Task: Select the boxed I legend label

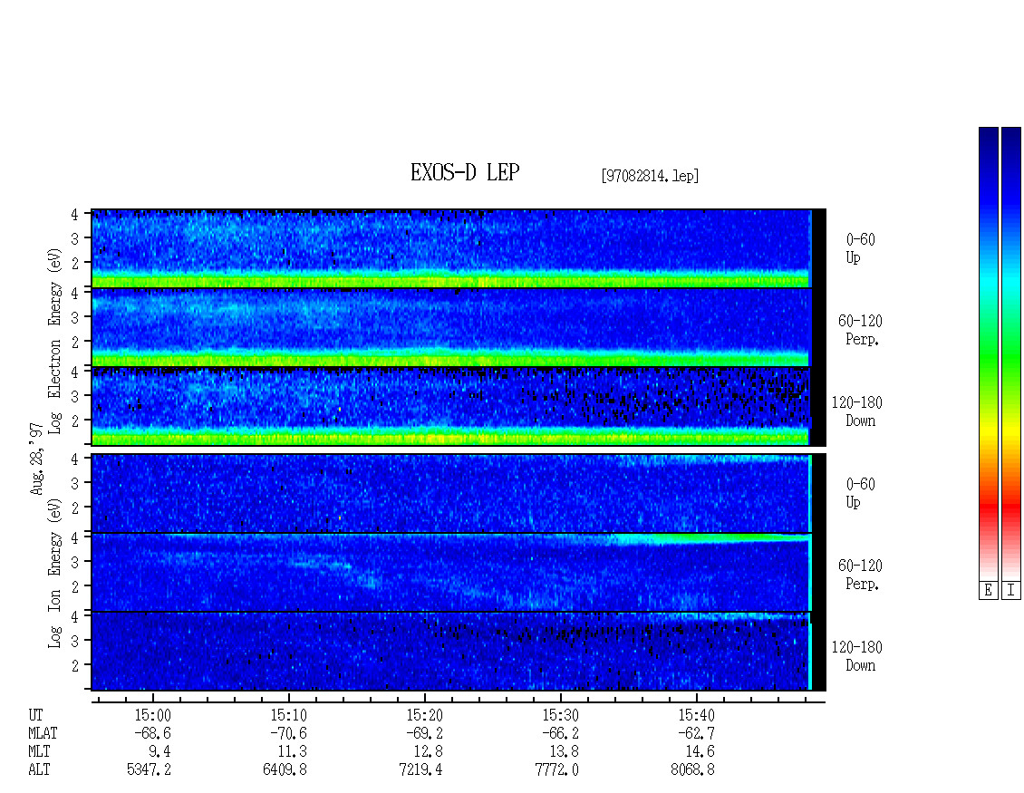Action: pyautogui.click(x=1011, y=591)
